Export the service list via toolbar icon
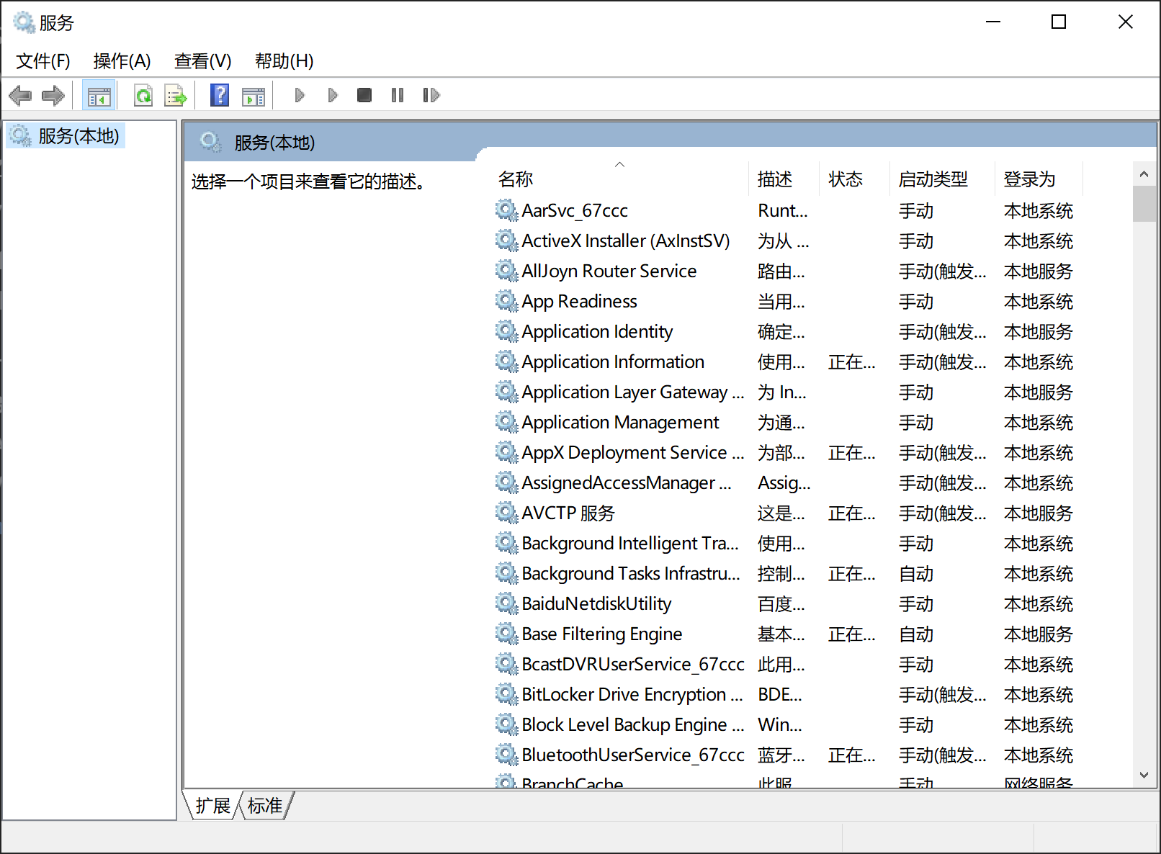This screenshot has width=1161, height=854. pos(175,94)
